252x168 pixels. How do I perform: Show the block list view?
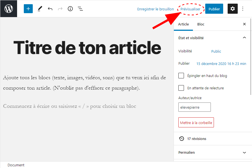coord(80,9)
